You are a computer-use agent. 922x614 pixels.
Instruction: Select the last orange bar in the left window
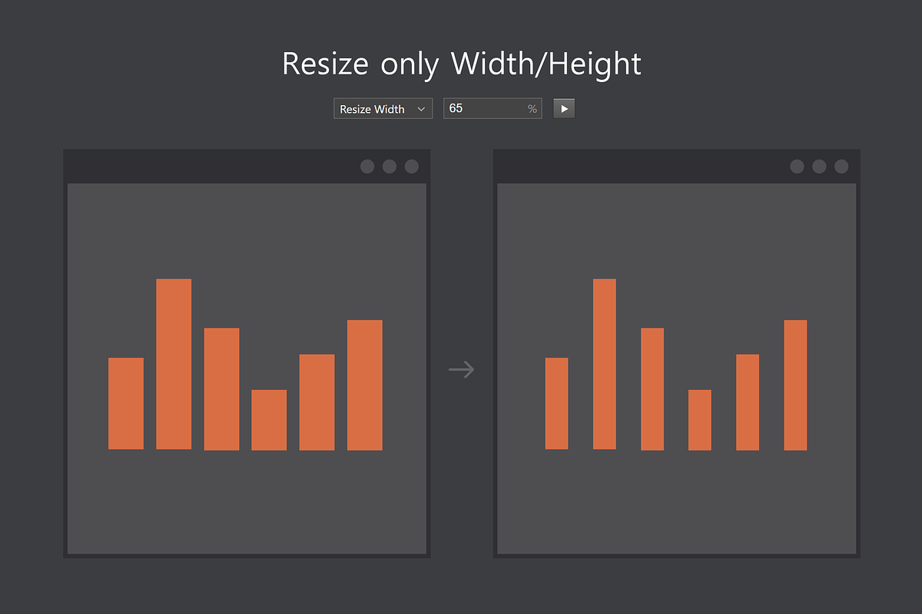click(364, 385)
